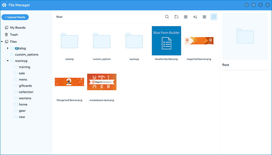
Task: Select the catalog folder icon in the grid
Action: [70, 41]
